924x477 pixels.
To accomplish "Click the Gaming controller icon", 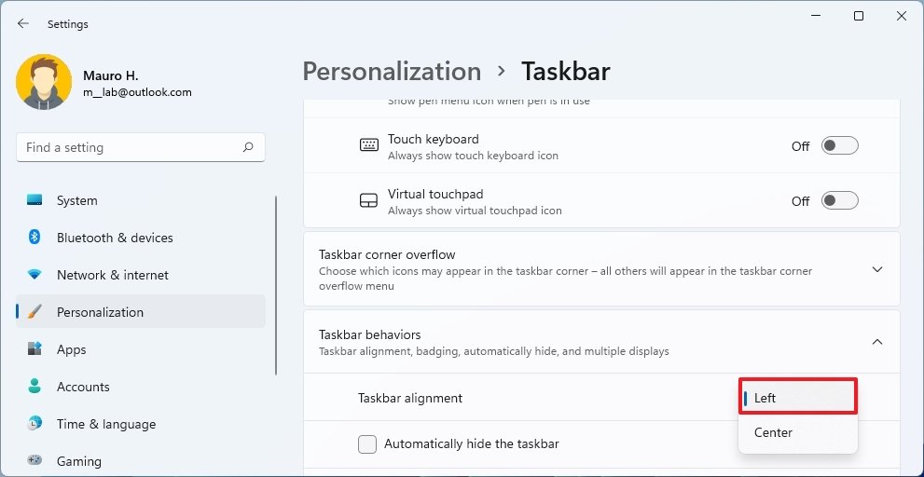I will [x=34, y=460].
